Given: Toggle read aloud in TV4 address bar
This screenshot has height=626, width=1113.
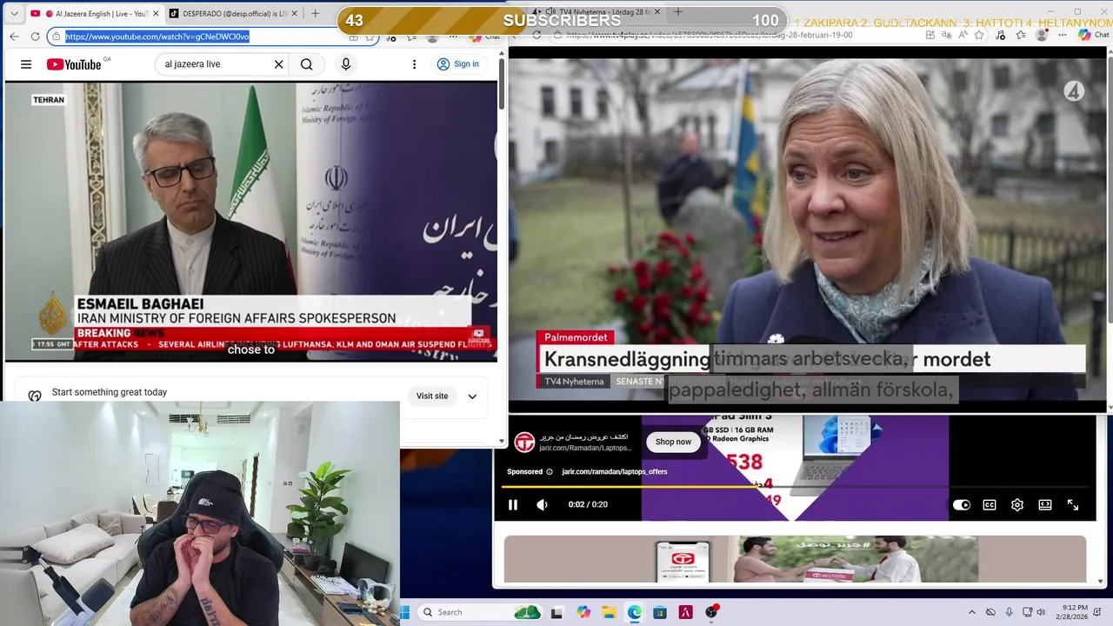Looking at the screenshot, I should click(963, 35).
